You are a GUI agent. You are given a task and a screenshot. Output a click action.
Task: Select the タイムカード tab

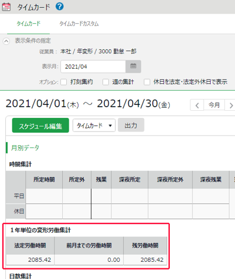[x=28, y=24]
